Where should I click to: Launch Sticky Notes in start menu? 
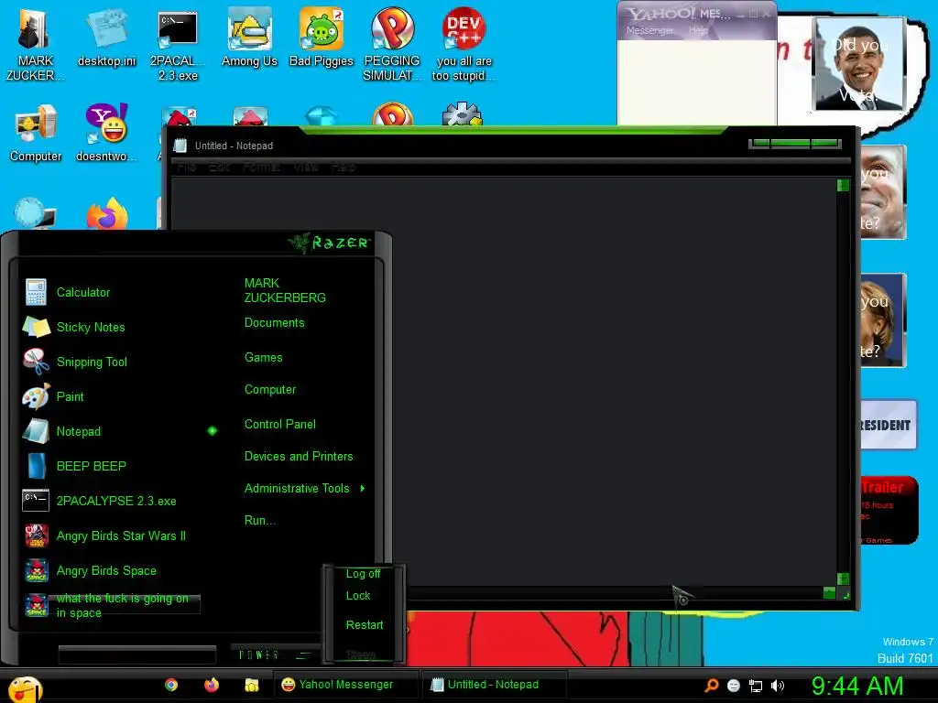(91, 327)
